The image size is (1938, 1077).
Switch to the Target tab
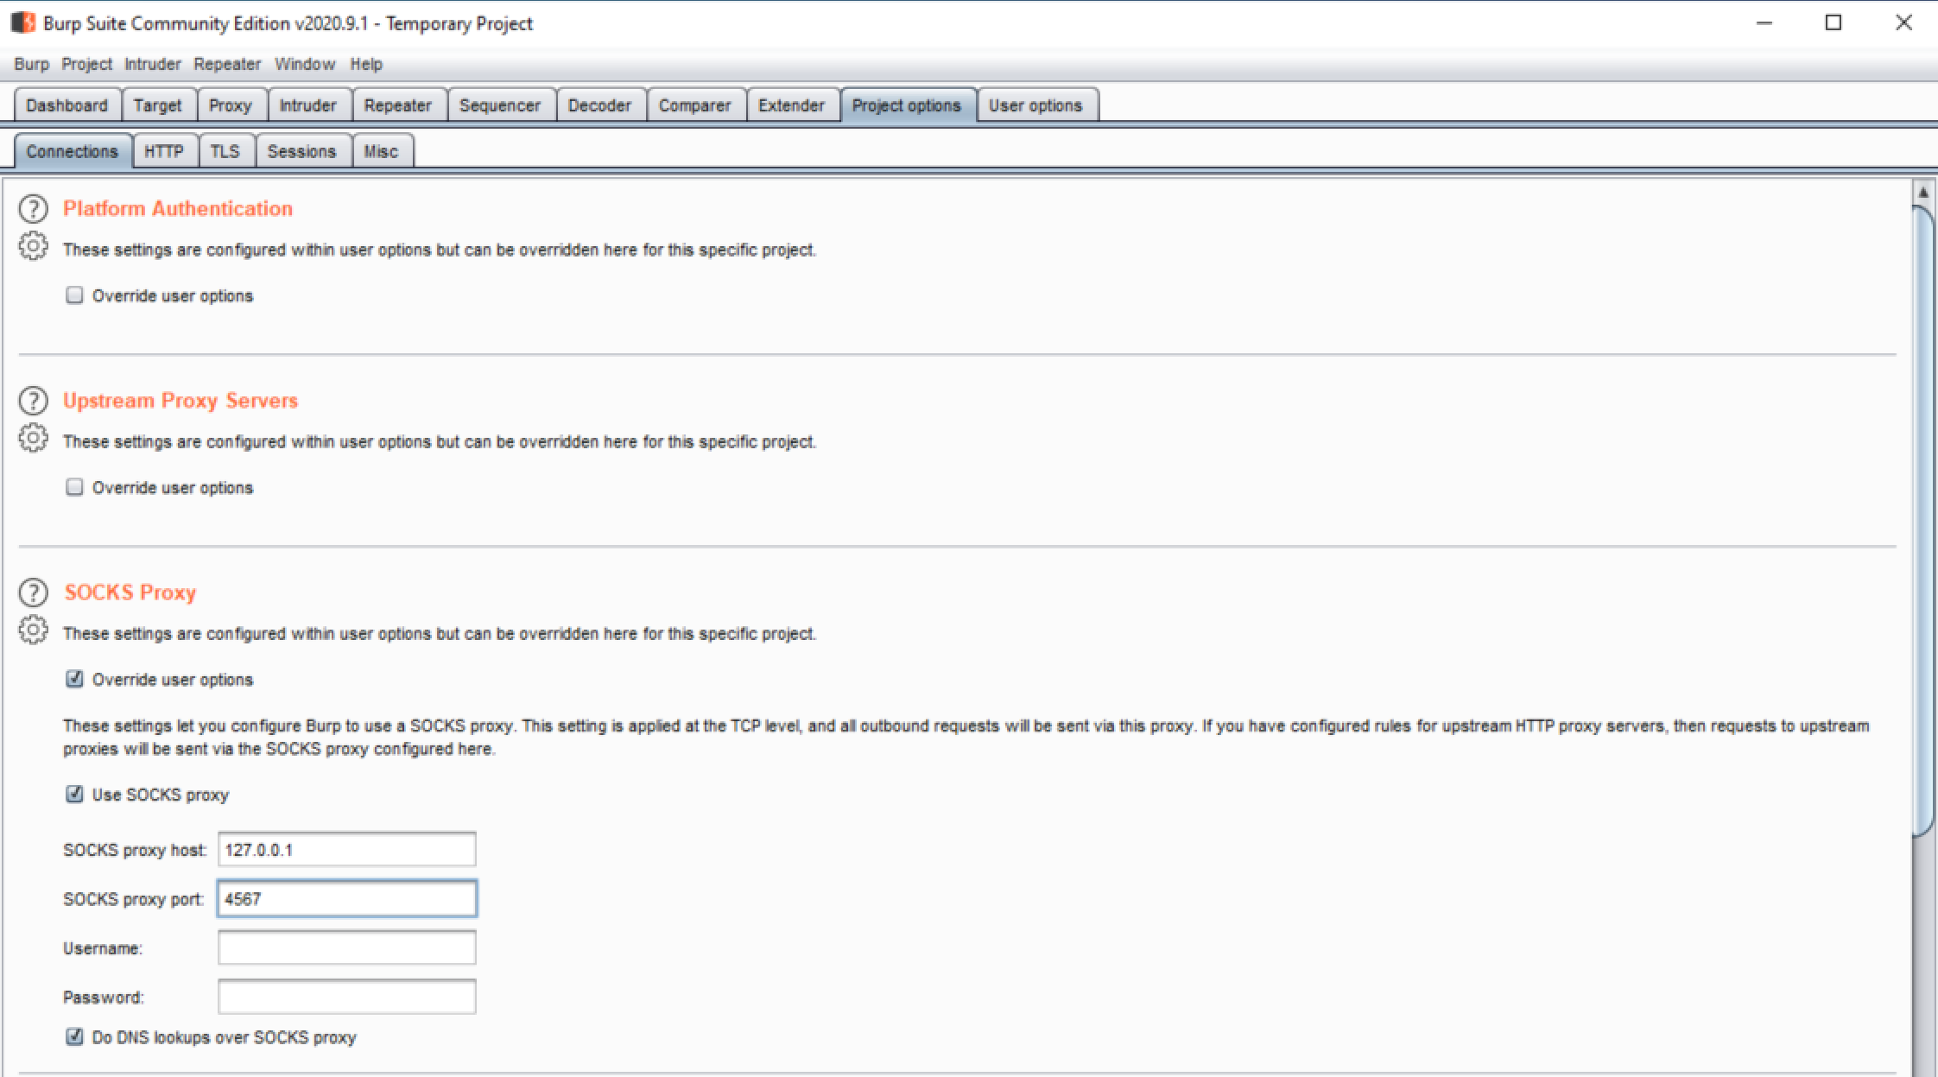pyautogui.click(x=158, y=105)
